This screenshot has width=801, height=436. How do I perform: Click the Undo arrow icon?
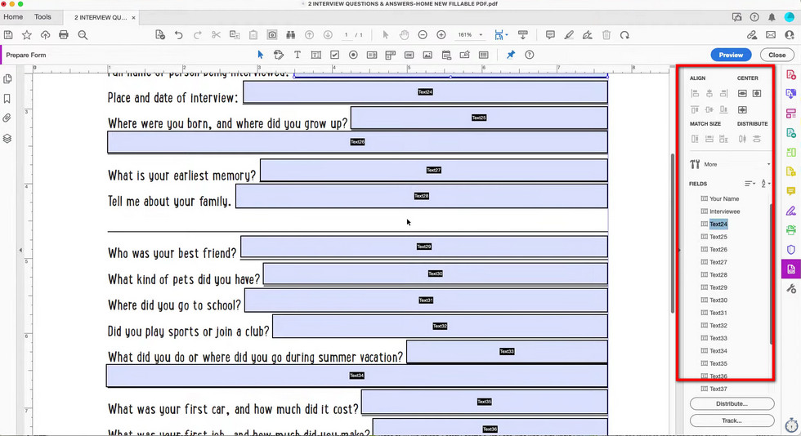(x=179, y=35)
